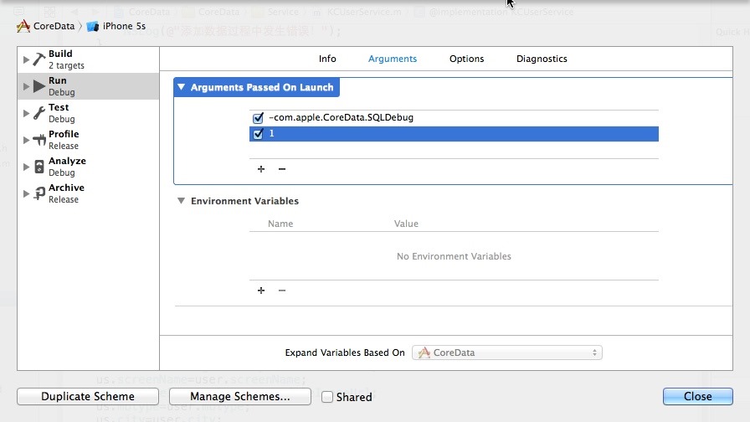Open Expand Variables Based On dropdown
This screenshot has width=750, height=422.
click(x=507, y=353)
